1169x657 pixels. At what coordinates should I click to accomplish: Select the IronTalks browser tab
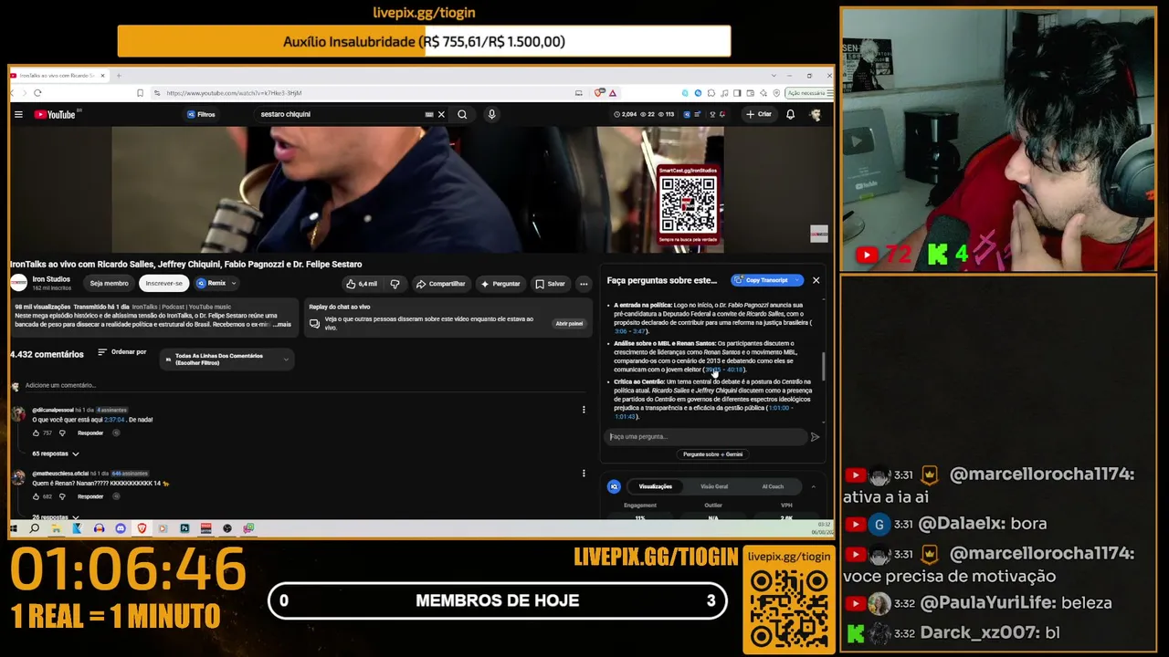pyautogui.click(x=59, y=75)
